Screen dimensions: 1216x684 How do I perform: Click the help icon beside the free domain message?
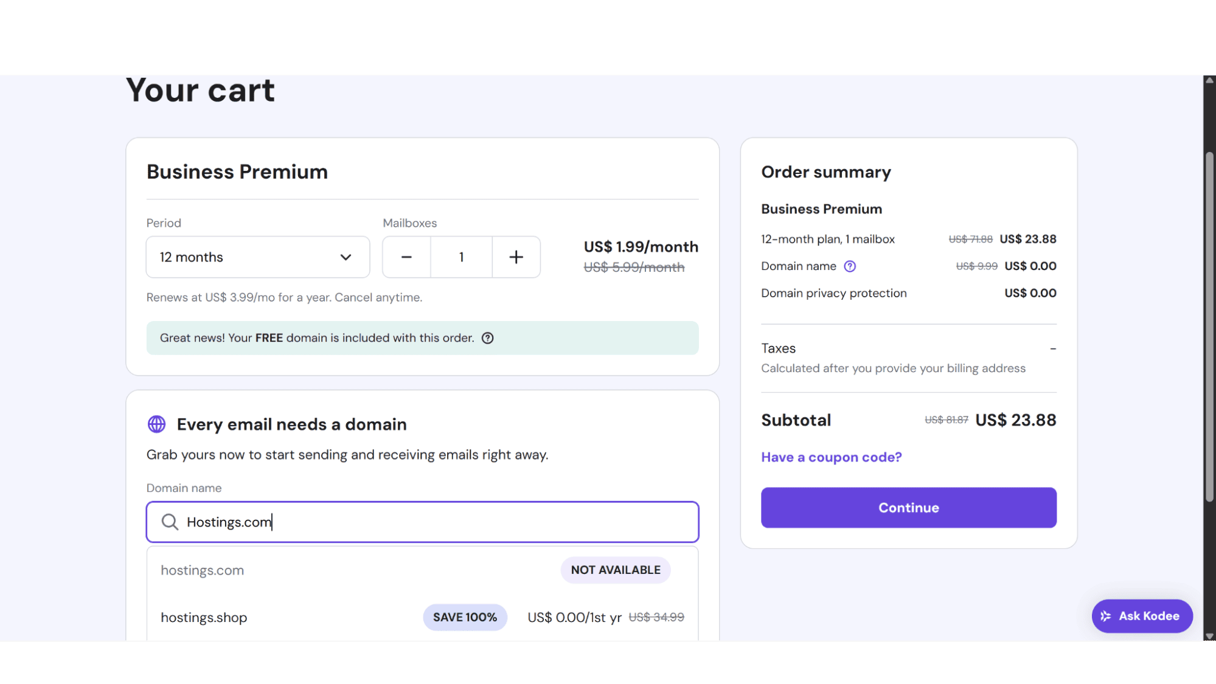coord(488,338)
